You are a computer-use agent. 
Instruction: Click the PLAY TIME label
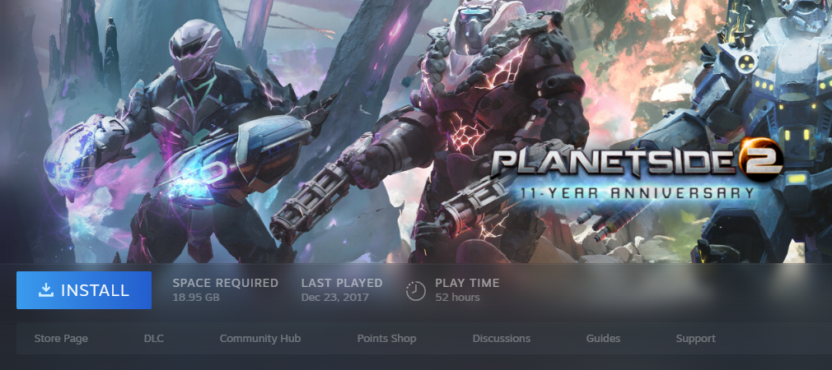[467, 283]
